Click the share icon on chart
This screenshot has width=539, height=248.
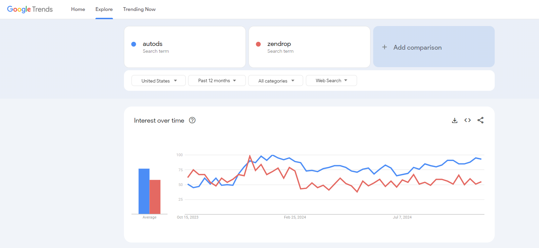(481, 120)
